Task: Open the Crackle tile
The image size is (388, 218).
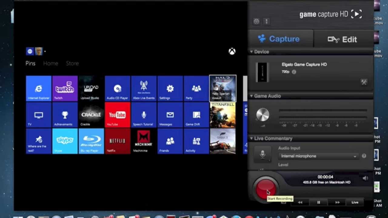Action: 91,115
